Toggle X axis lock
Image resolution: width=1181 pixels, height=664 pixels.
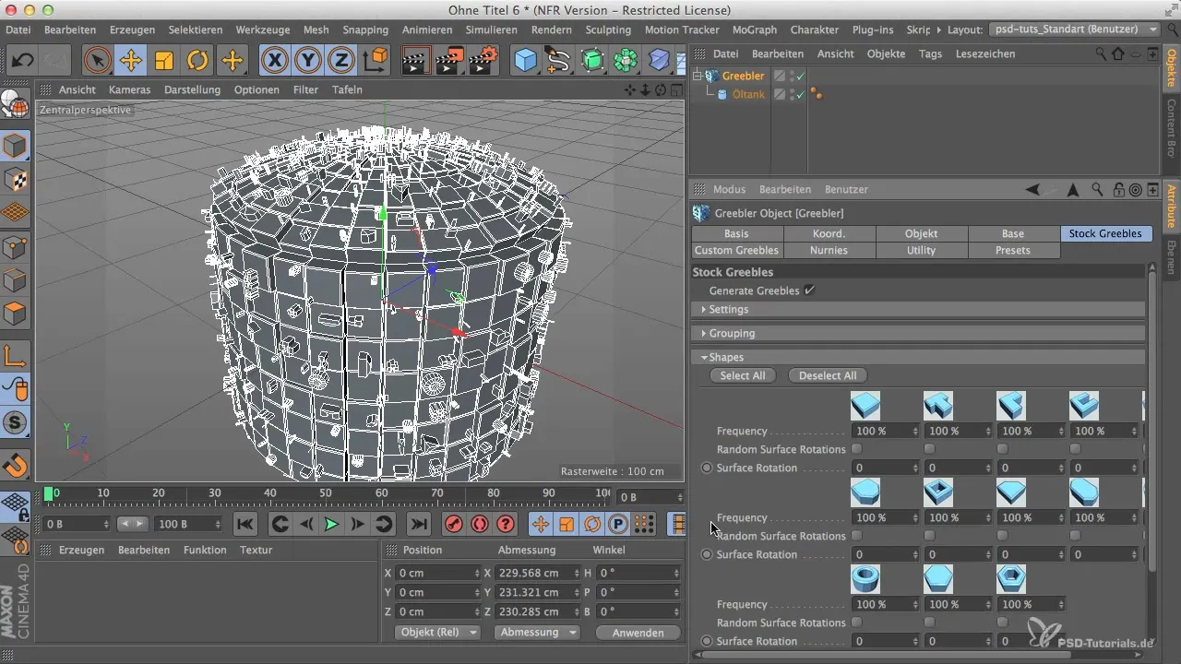(x=274, y=61)
